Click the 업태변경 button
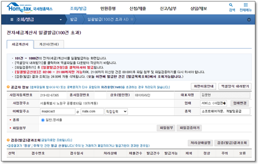 click(x=240, y=103)
